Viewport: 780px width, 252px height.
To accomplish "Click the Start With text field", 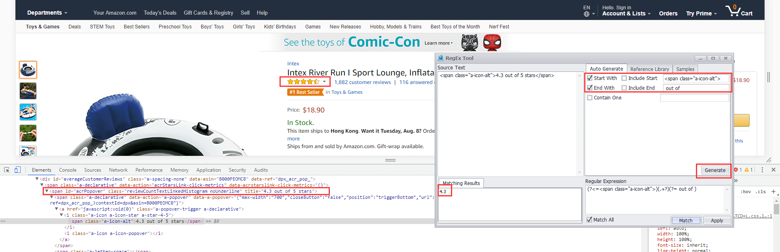I will click(696, 78).
